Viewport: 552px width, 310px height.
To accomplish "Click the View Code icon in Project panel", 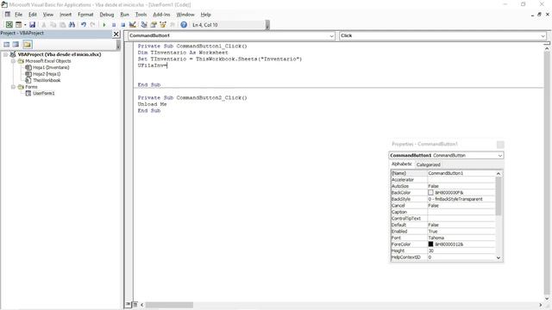I will tap(7, 44).
